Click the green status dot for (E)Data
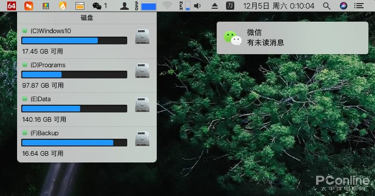This screenshot has height=196, width=375. coord(25,99)
